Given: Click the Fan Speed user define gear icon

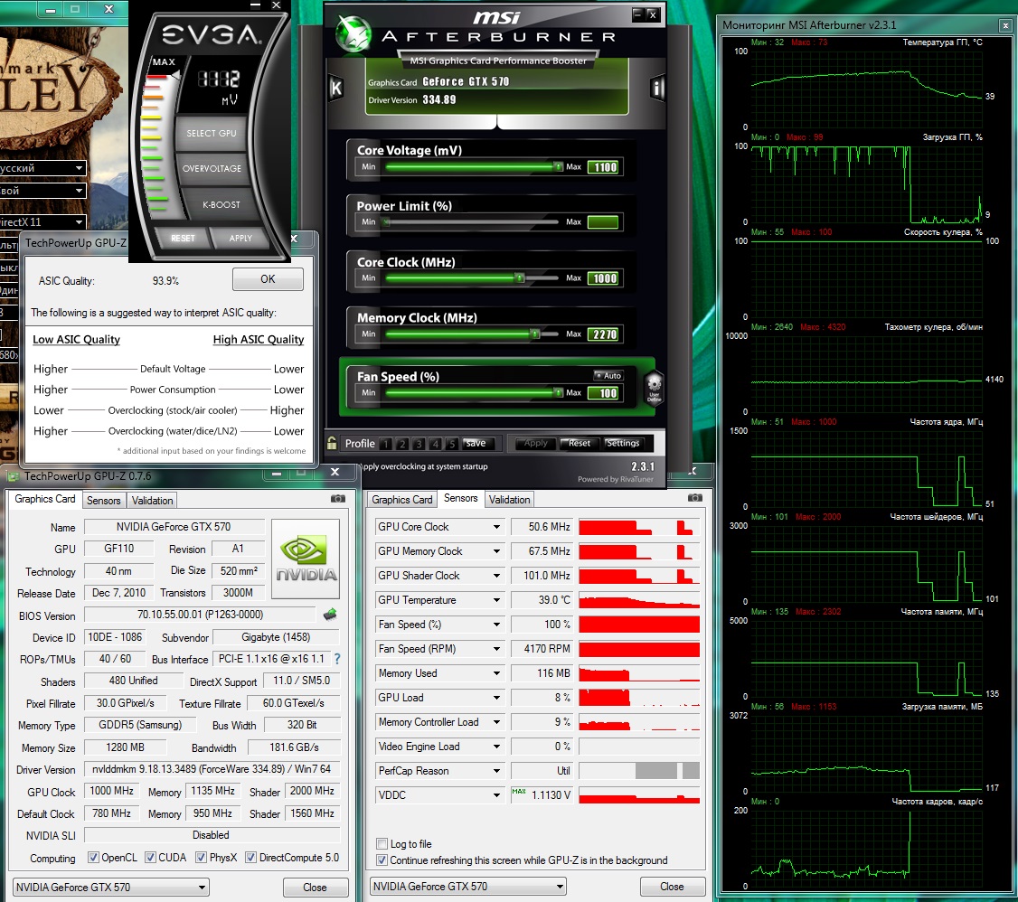Looking at the screenshot, I should click(x=654, y=388).
